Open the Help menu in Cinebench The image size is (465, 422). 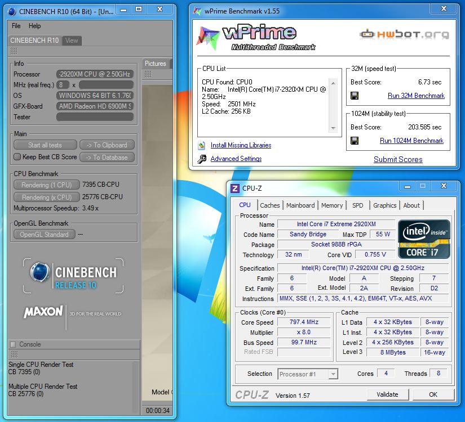click(35, 26)
